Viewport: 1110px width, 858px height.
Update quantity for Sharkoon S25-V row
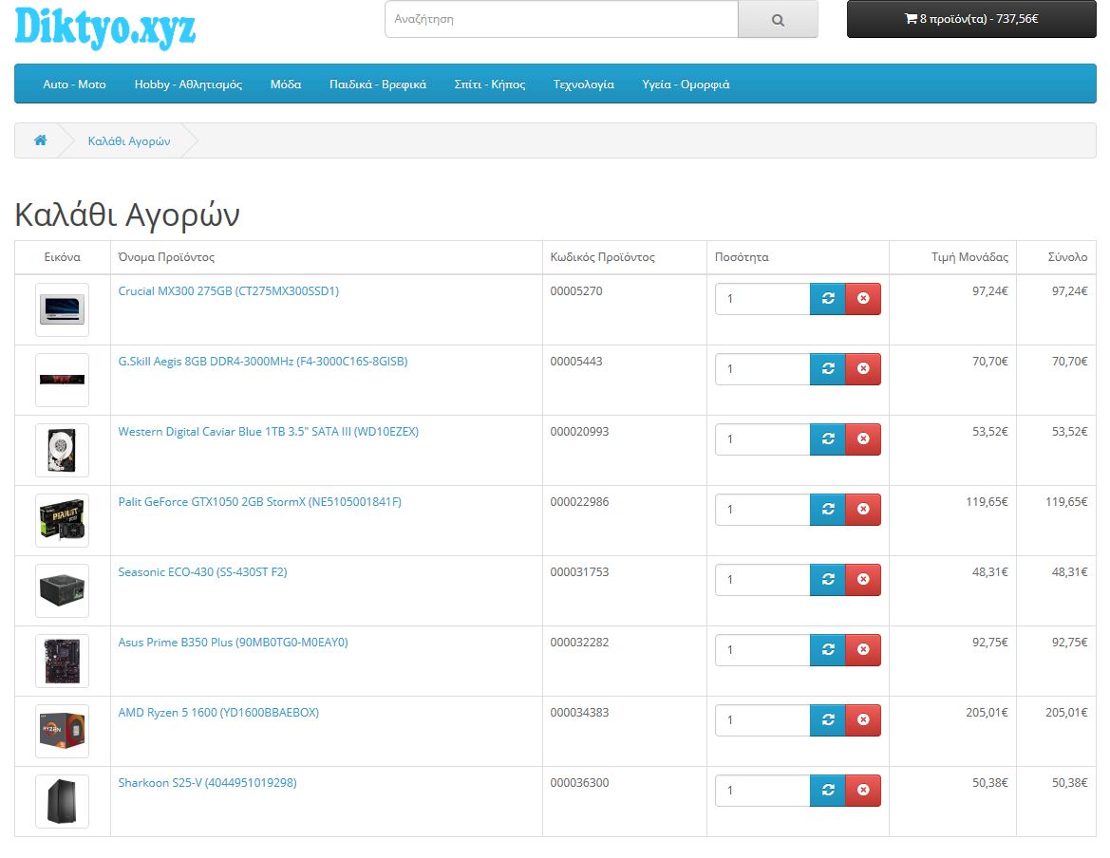click(x=828, y=790)
